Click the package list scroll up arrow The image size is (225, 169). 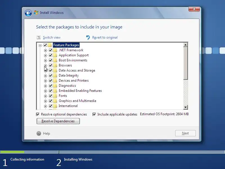[185, 45]
